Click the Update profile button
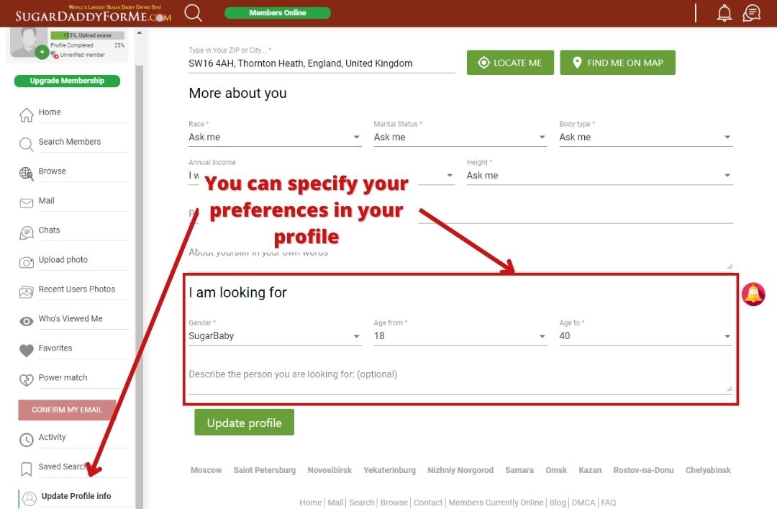The image size is (777, 509). point(244,424)
